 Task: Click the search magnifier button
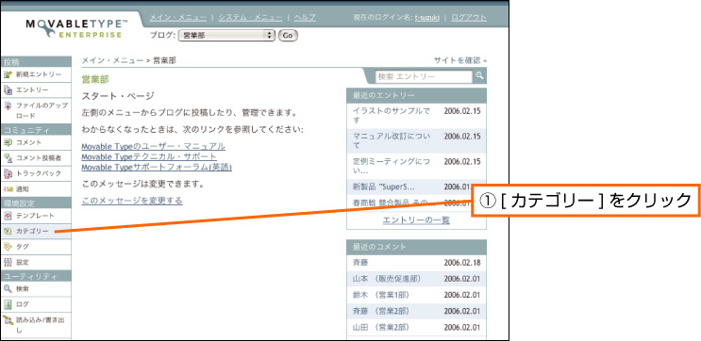click(x=479, y=76)
